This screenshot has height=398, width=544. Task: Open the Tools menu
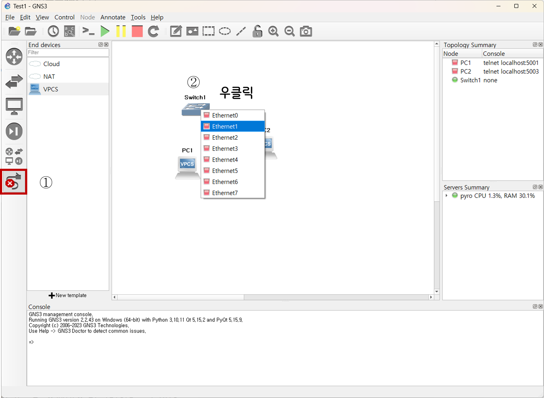(x=138, y=17)
